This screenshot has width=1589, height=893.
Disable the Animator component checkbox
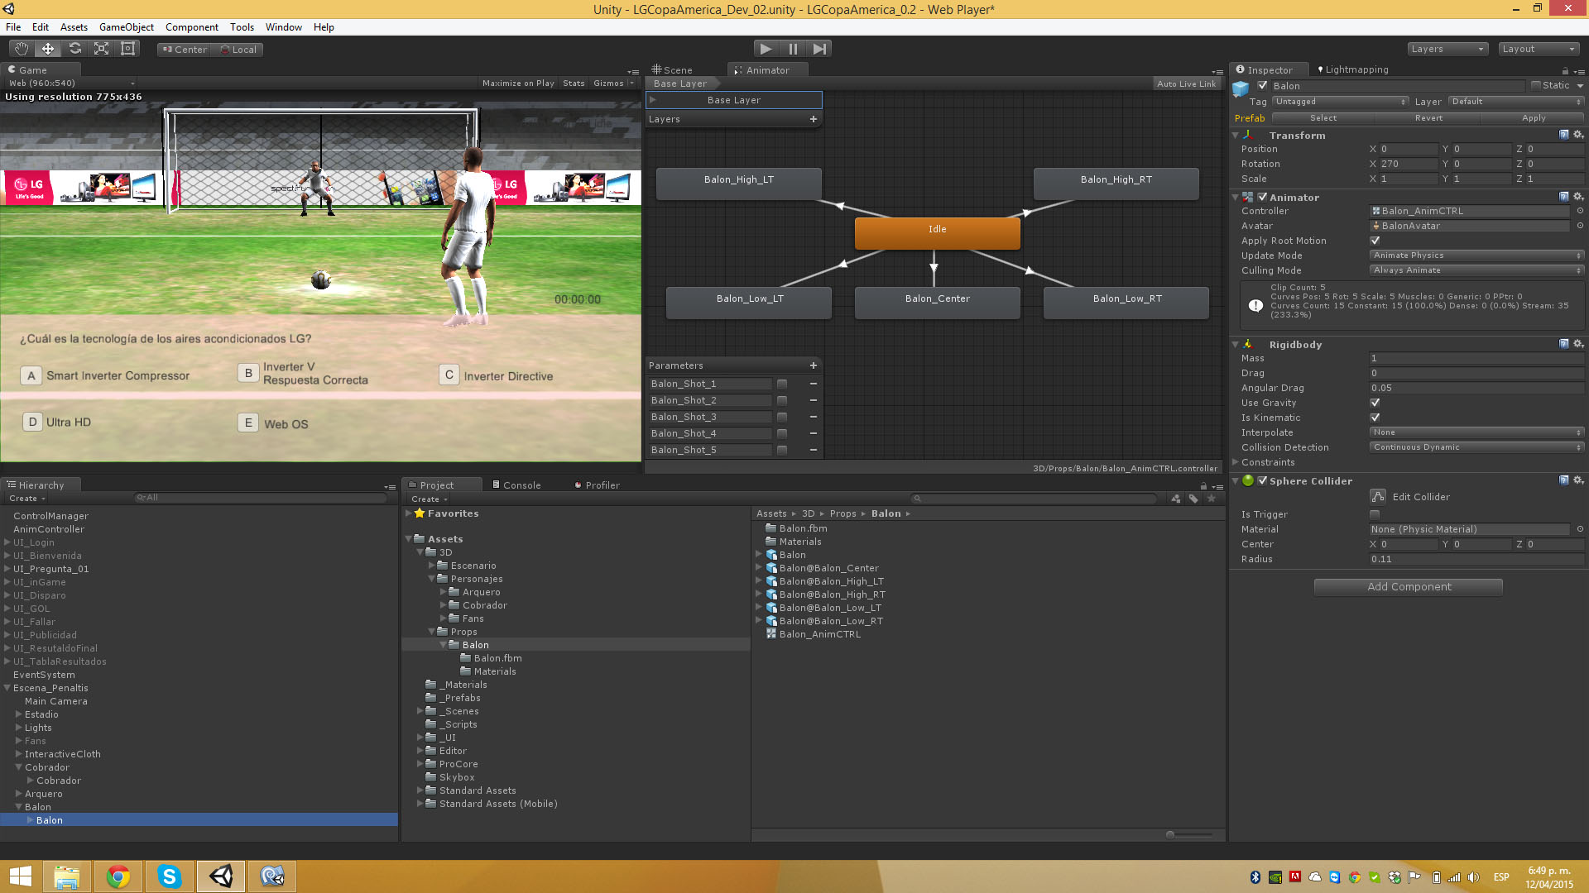tap(1263, 197)
